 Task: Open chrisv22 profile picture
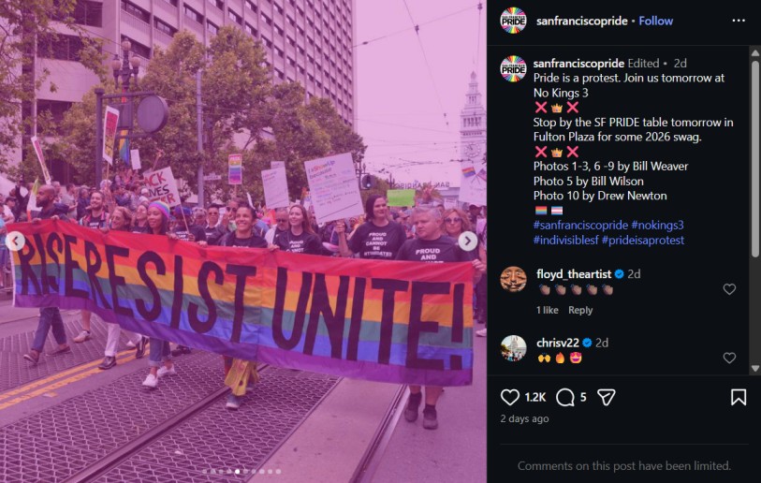pos(513,348)
